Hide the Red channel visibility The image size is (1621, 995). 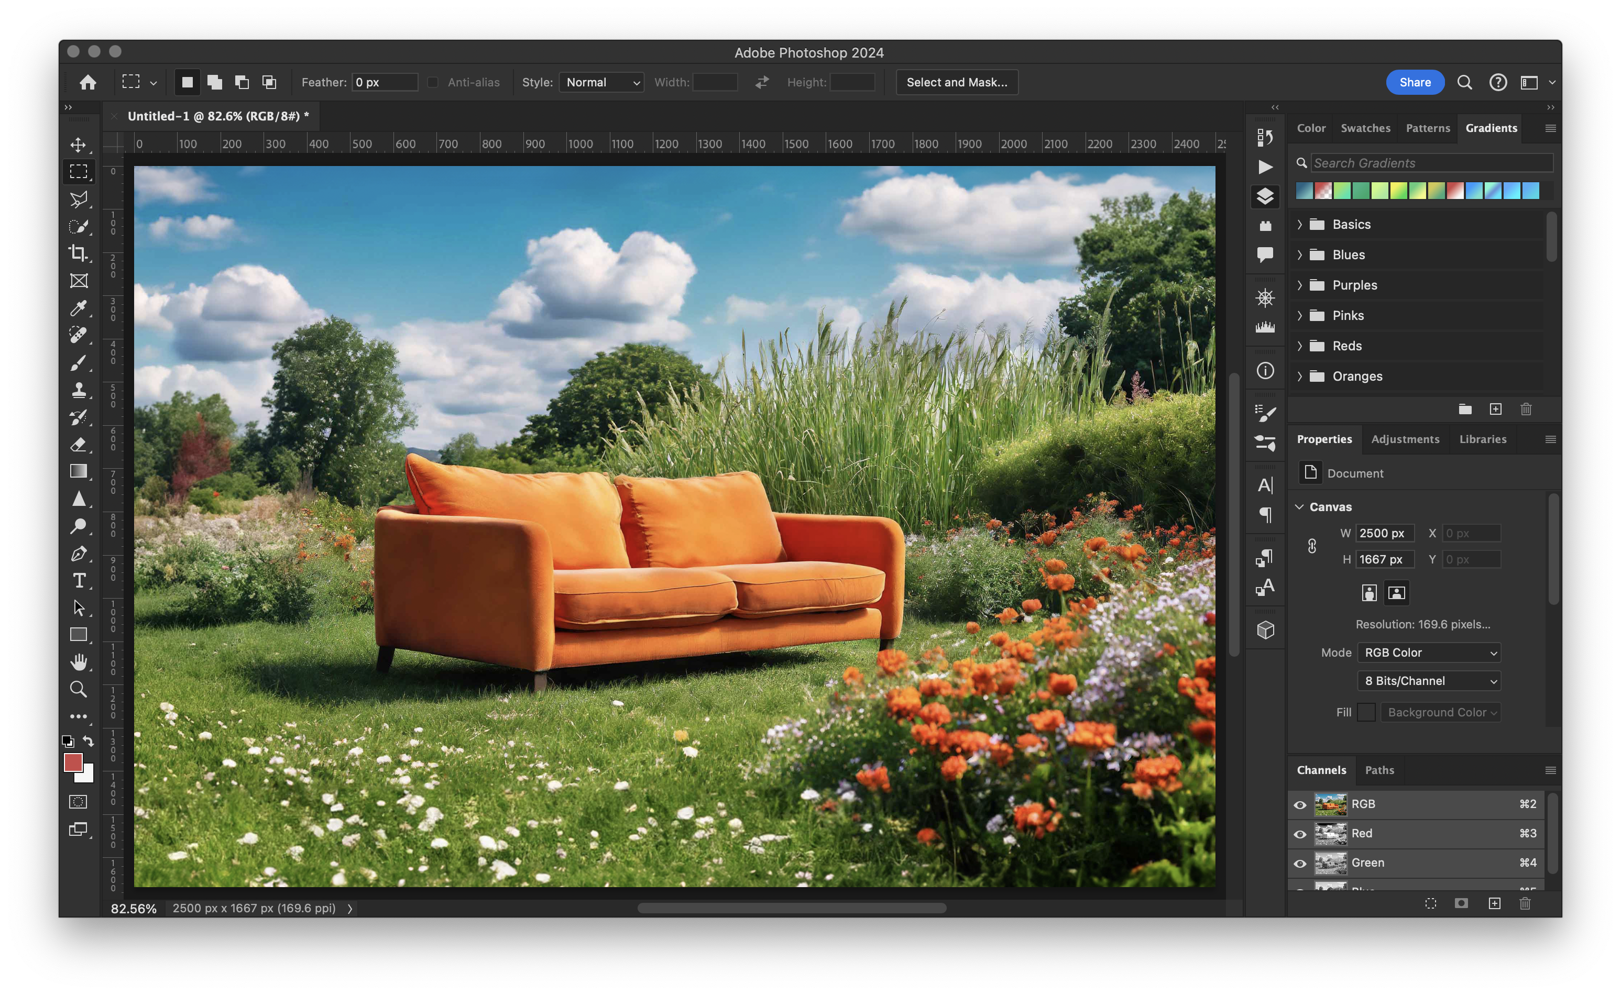click(x=1300, y=834)
